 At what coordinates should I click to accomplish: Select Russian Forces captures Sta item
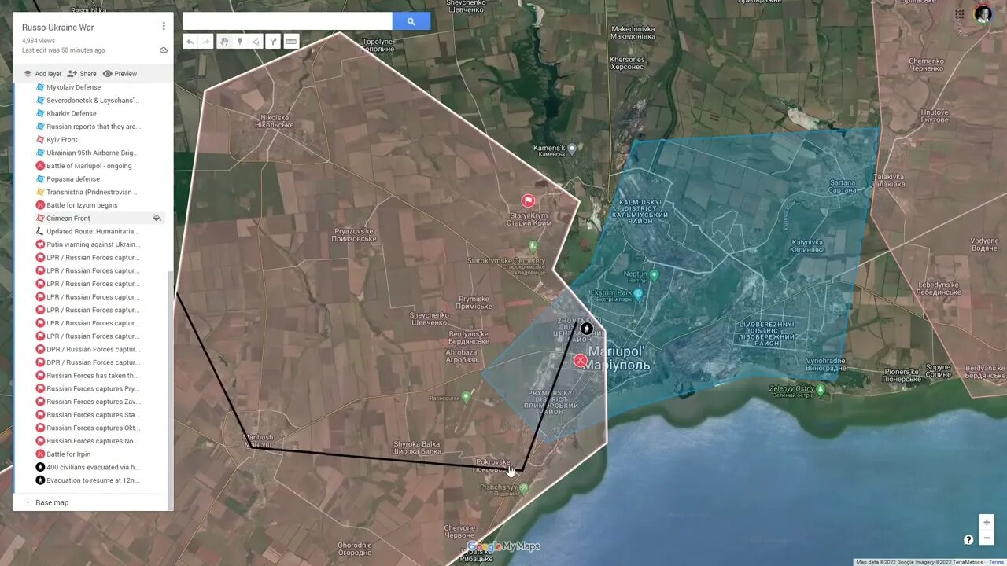(x=93, y=415)
